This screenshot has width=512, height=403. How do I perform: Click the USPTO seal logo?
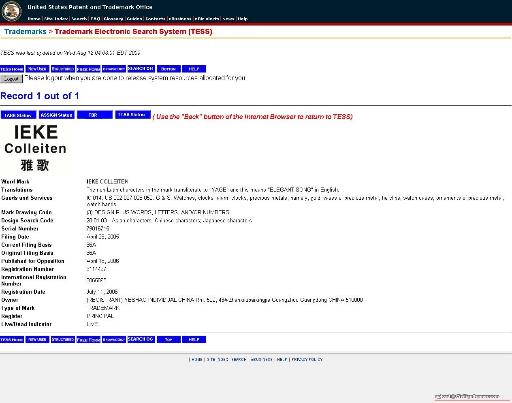(11, 11)
